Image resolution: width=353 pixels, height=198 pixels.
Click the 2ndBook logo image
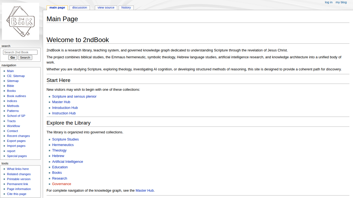pyautogui.click(x=20, y=21)
